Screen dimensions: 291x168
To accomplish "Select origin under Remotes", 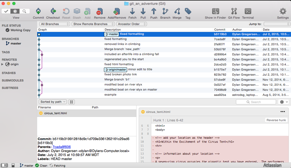I will (x=12, y=64).
